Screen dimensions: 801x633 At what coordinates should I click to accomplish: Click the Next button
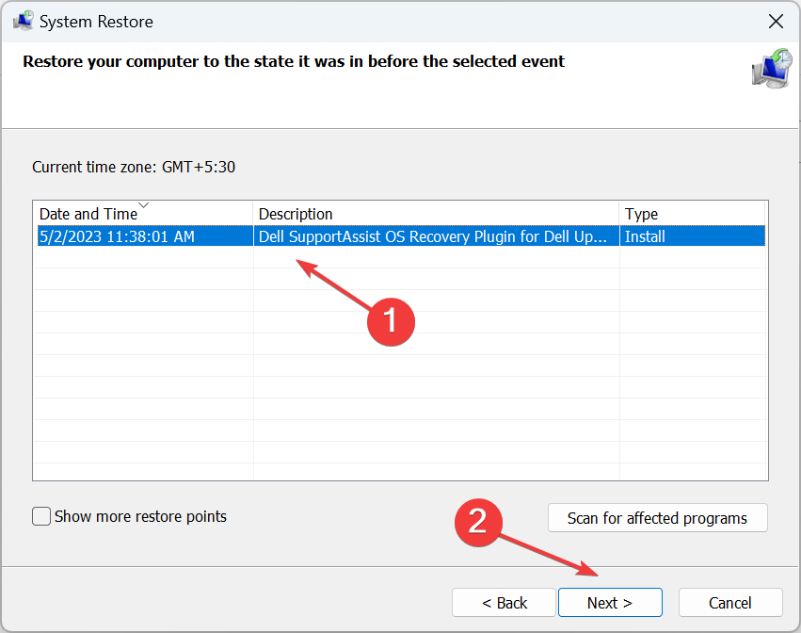[610, 603]
